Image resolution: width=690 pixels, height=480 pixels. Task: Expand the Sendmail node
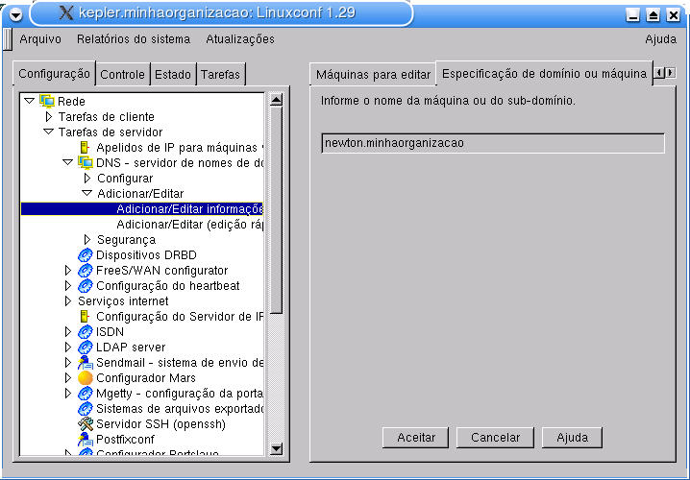pos(68,363)
